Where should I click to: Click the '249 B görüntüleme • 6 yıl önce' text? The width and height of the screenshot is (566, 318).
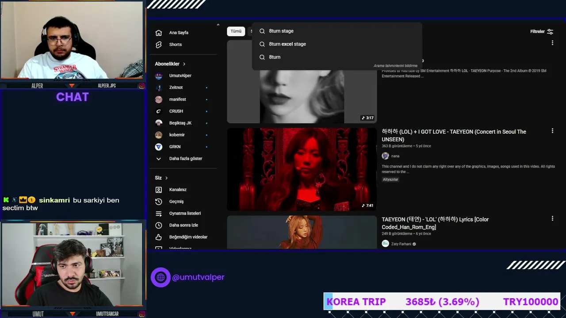click(x=406, y=234)
